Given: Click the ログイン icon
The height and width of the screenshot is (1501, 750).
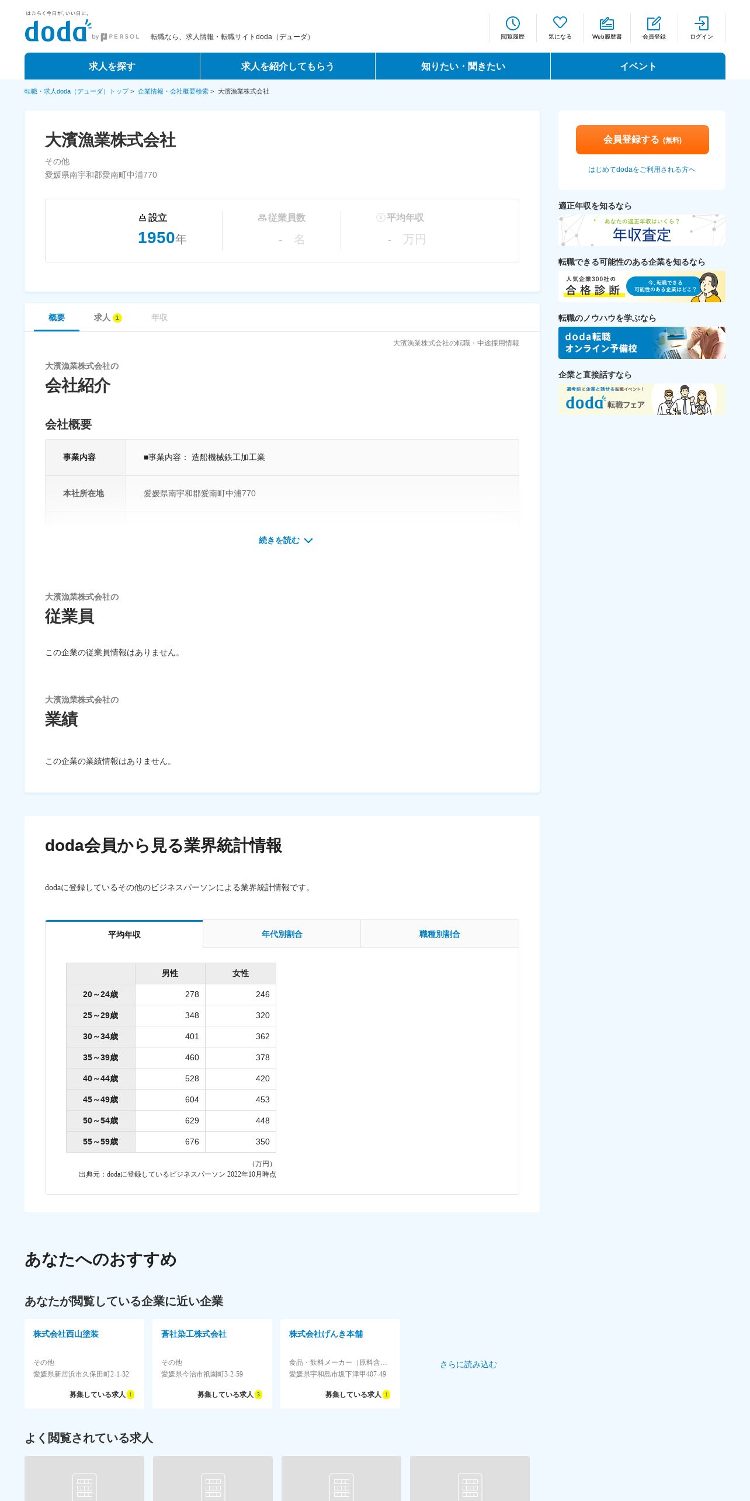Looking at the screenshot, I should click(701, 27).
